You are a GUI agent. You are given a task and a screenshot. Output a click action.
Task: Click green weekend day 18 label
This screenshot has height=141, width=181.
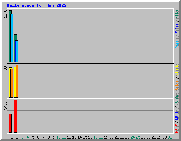101,137
